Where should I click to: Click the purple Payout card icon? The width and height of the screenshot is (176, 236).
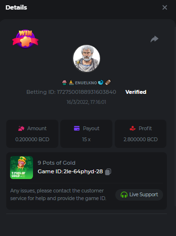77,128
